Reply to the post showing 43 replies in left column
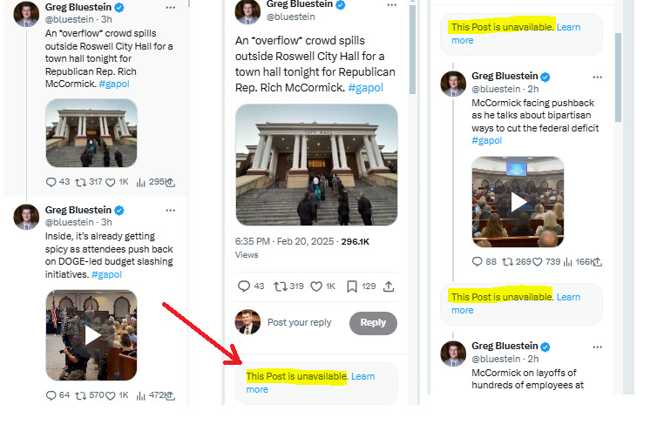 point(52,182)
